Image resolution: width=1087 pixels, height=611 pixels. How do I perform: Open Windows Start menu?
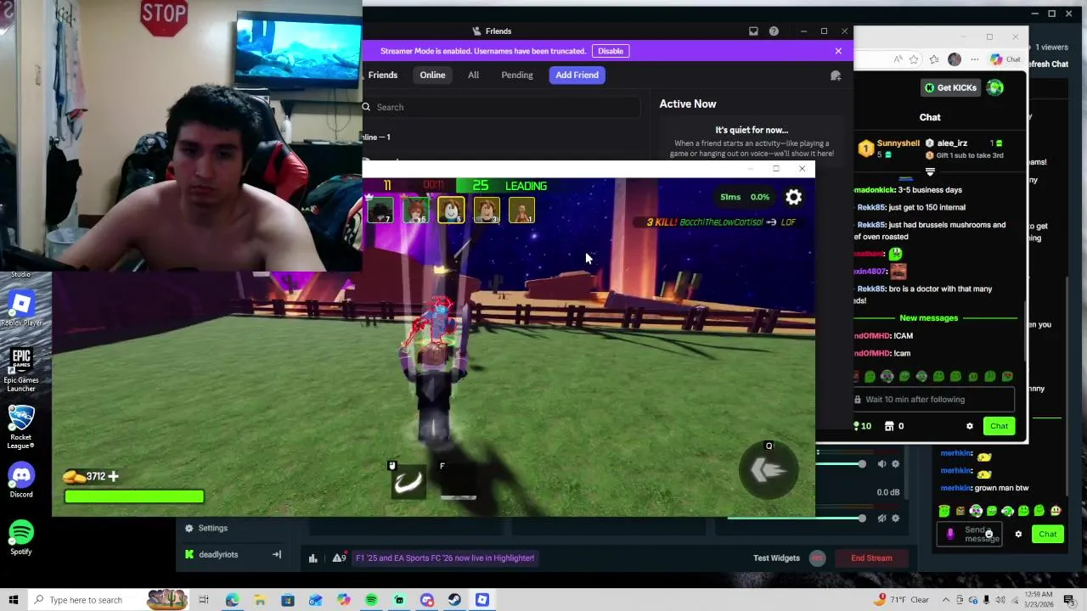click(13, 600)
